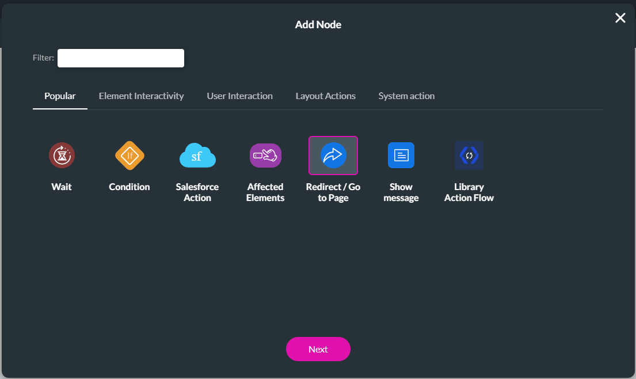Click inside the Filter text field
Image resolution: width=636 pixels, height=379 pixels.
click(x=120, y=58)
